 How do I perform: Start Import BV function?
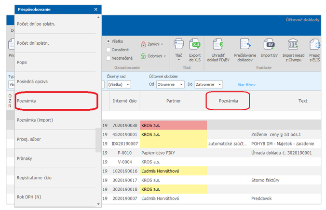point(269,48)
